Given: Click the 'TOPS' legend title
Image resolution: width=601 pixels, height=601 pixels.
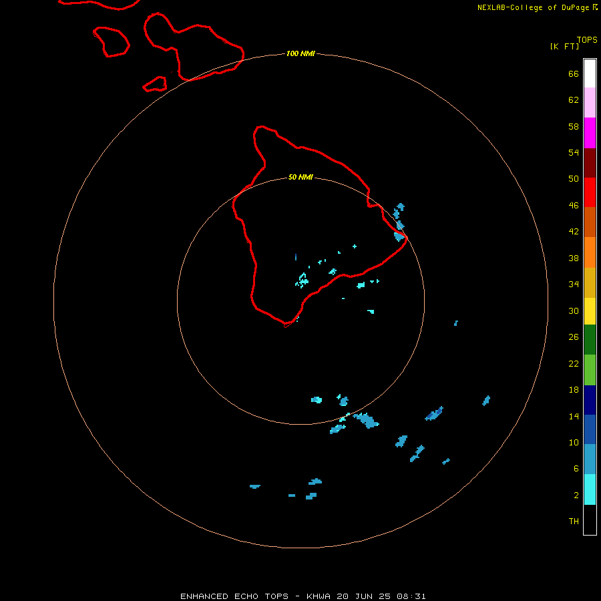Looking at the screenshot, I should pyautogui.click(x=587, y=40).
